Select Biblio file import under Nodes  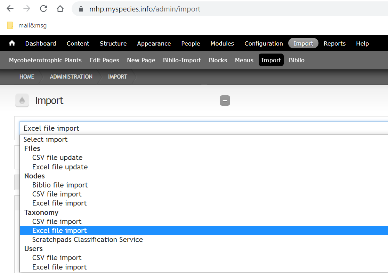pos(60,185)
